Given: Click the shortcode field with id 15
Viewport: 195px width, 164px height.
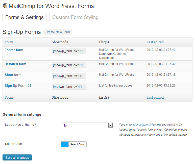Looking at the screenshot, I should (x=69, y=65).
